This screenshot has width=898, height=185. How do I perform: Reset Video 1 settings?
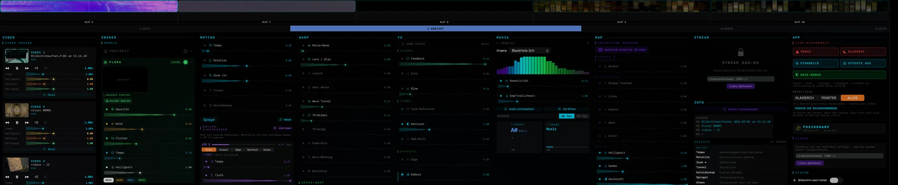49,95
